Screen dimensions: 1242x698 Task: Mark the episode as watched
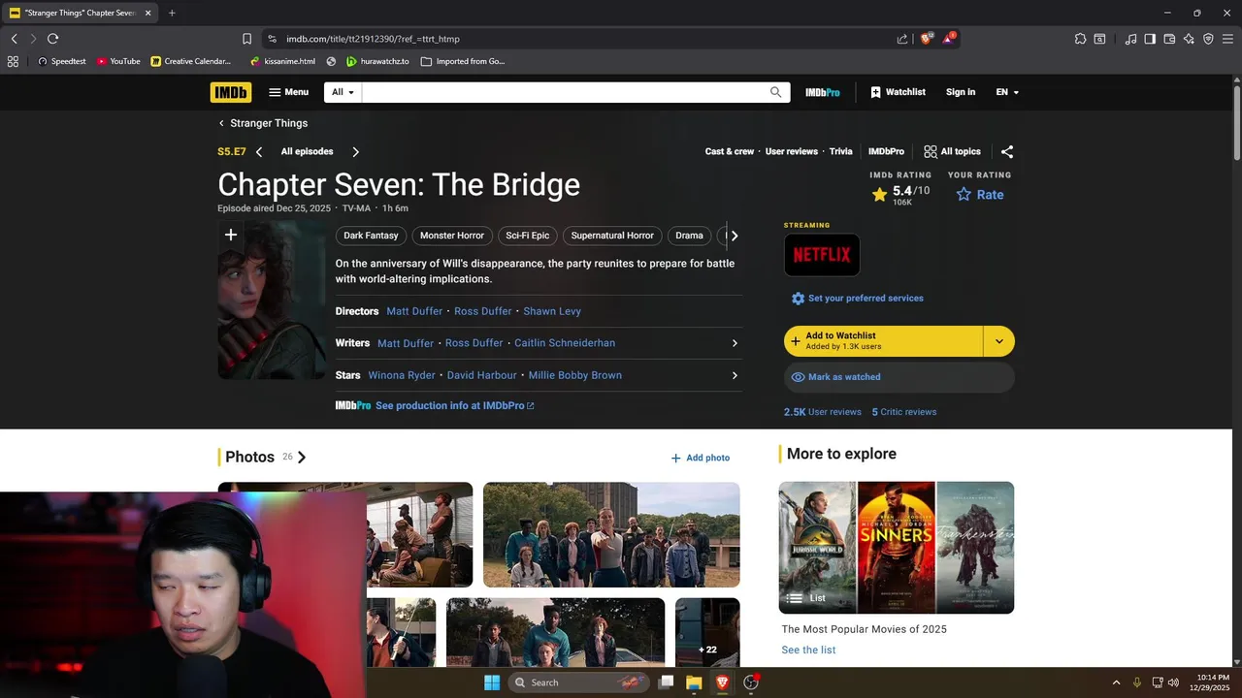pos(899,377)
